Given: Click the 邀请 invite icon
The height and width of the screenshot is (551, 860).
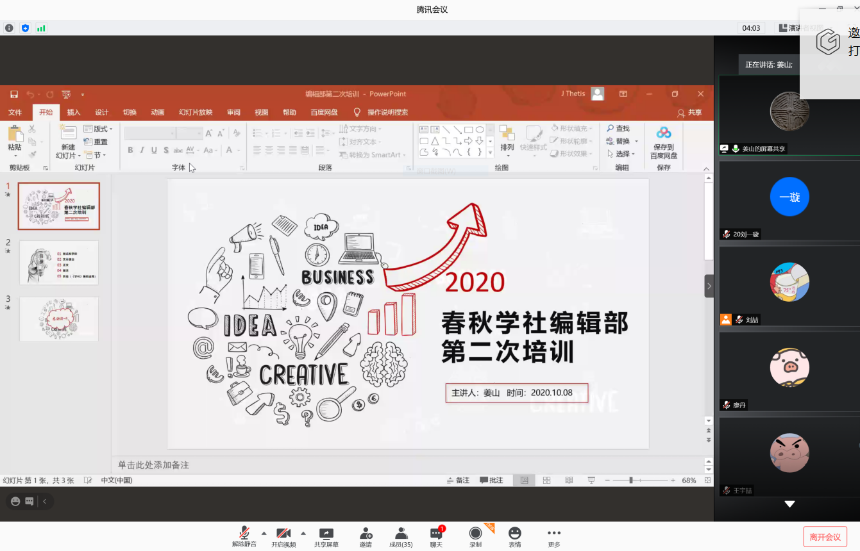Looking at the screenshot, I should [x=366, y=533].
